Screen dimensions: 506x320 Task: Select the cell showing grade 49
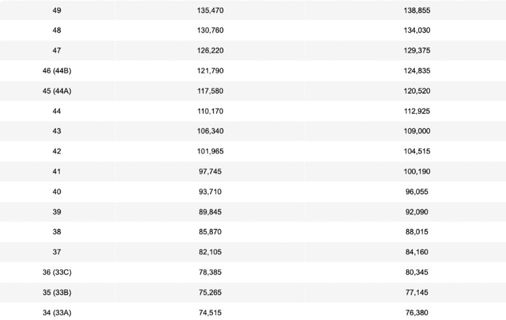(57, 10)
